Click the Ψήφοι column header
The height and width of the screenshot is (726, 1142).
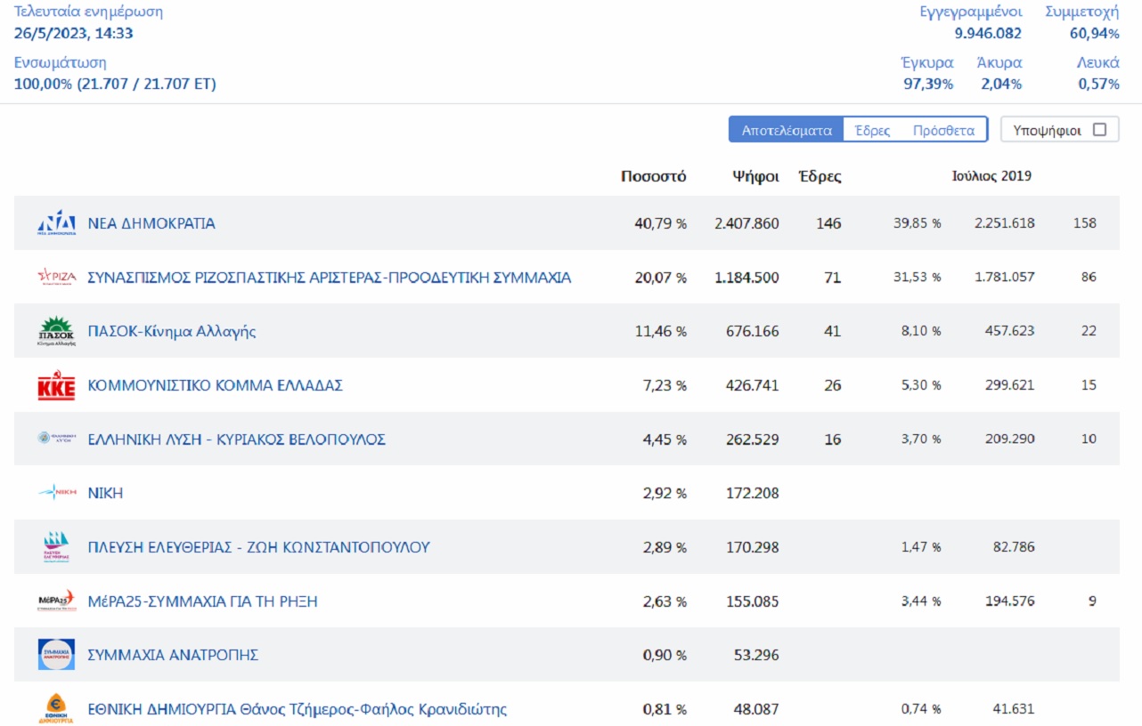755,176
